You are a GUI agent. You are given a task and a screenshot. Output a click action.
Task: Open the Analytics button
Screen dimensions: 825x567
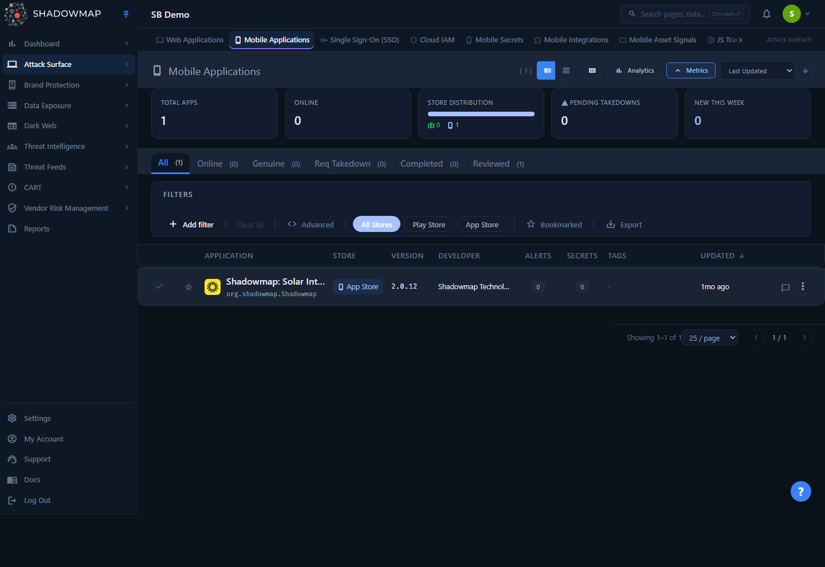point(635,70)
